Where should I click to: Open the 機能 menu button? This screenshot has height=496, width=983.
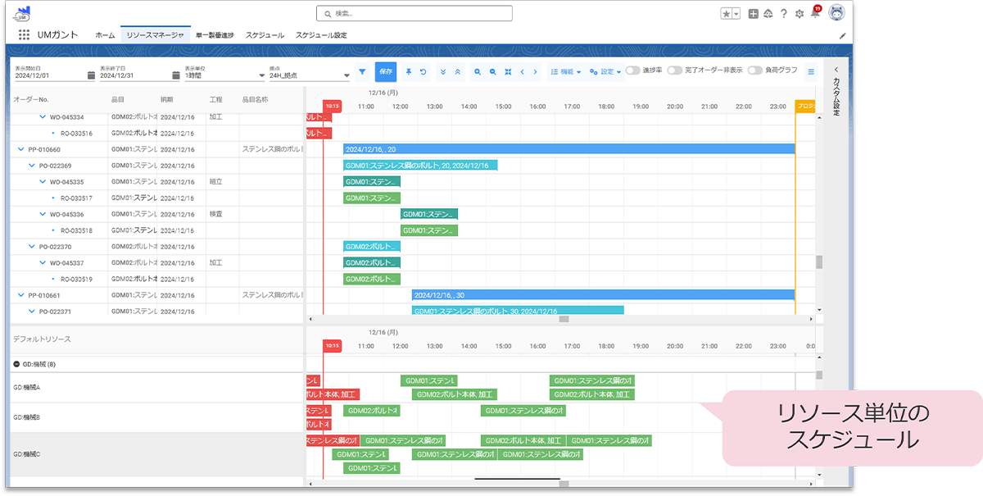tap(565, 72)
